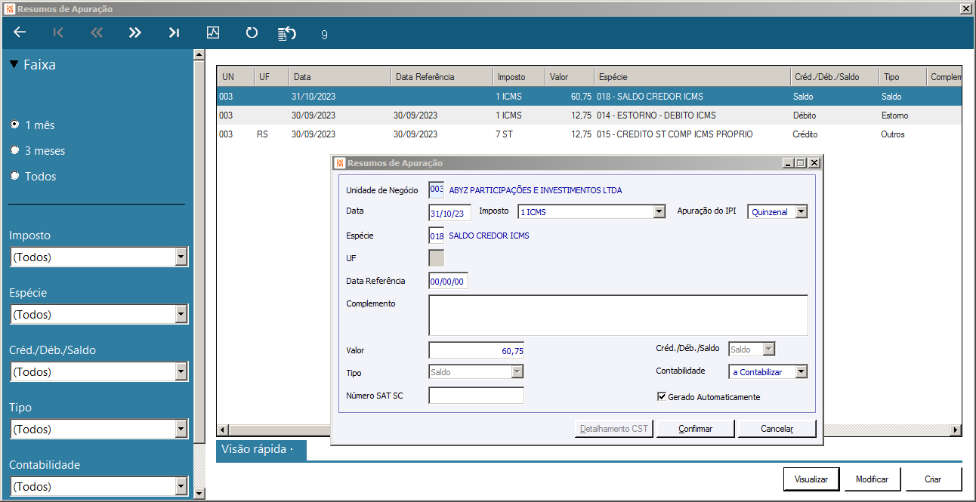This screenshot has width=976, height=502.
Task: Open the Imposto filter dropdown in sidebar
Action: (181, 257)
